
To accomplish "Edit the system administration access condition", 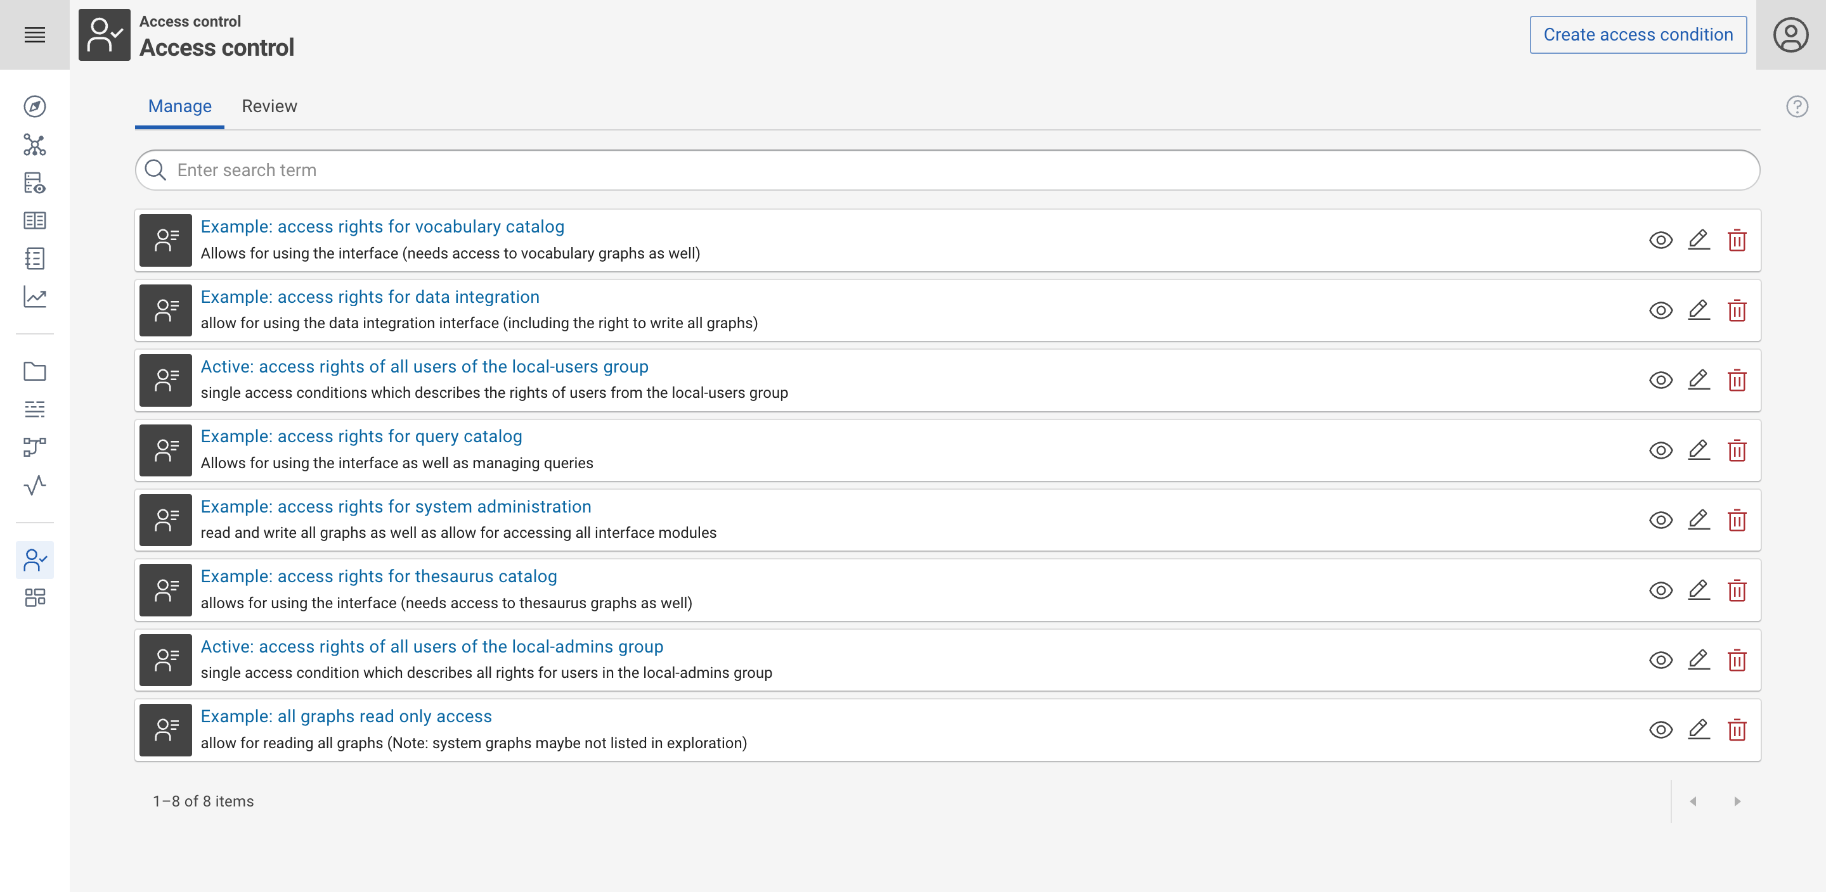I will pos(1699,520).
